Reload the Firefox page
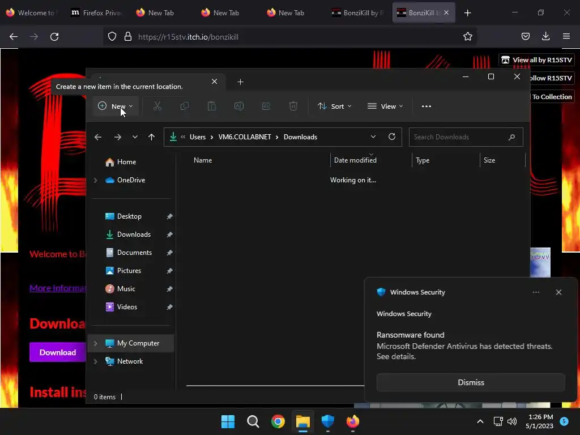 [54, 37]
